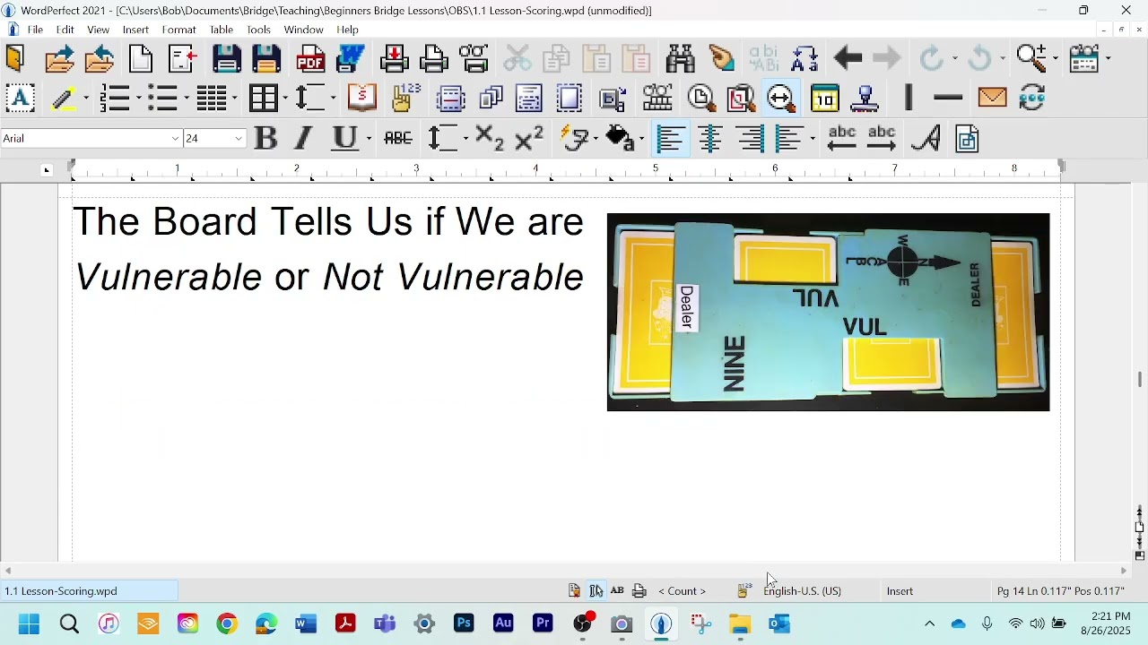Image resolution: width=1148 pixels, height=645 pixels.
Task: Open the font color fill bucket
Action: point(620,138)
